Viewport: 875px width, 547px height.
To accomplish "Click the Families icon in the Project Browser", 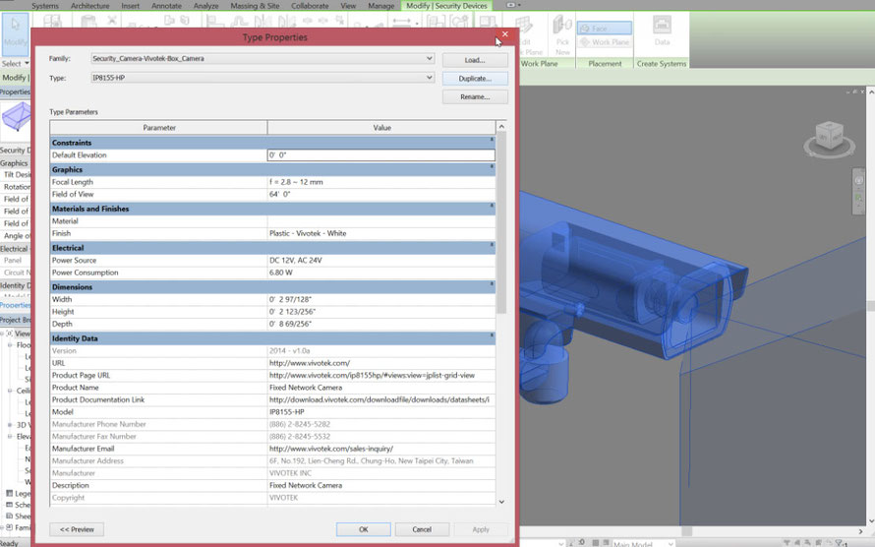I will click(9, 527).
